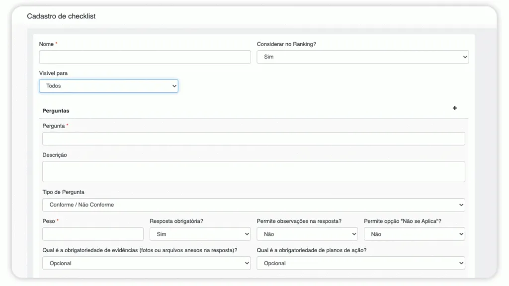Expand the Visível para dropdown
Image resolution: width=509 pixels, height=286 pixels.
tap(108, 86)
